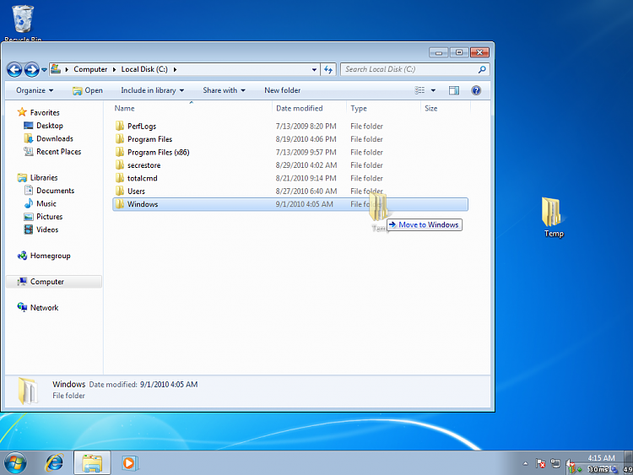Select Favorites in navigation pane

(39, 112)
